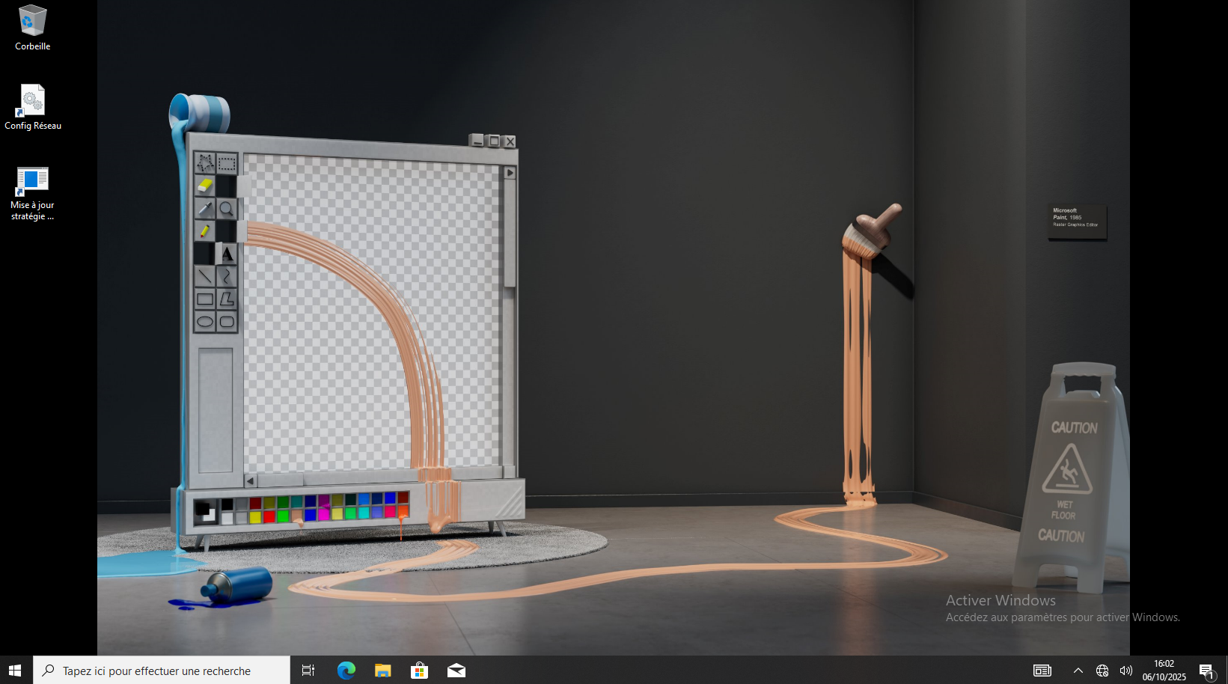Open the Windows Start menu

tap(16, 671)
